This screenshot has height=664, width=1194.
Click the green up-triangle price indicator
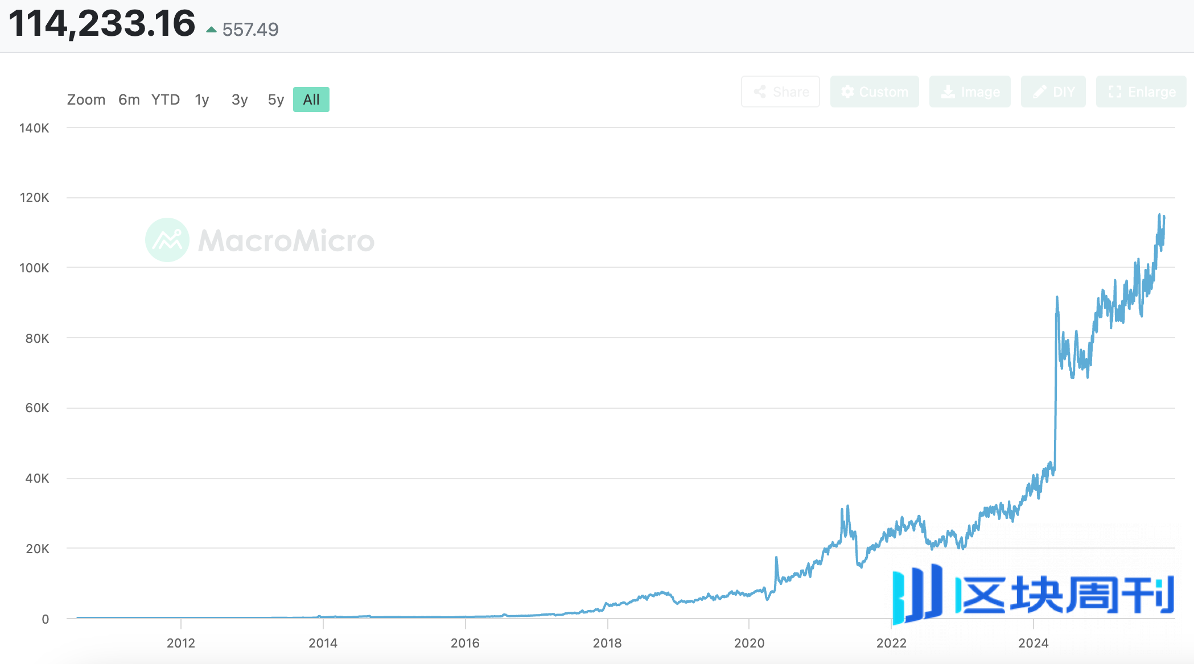click(x=211, y=30)
